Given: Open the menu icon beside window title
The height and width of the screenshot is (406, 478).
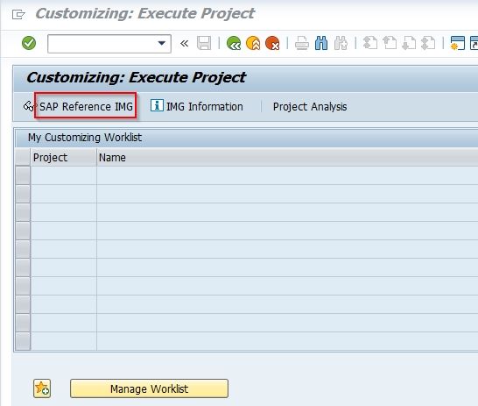Looking at the screenshot, I should (18, 14).
